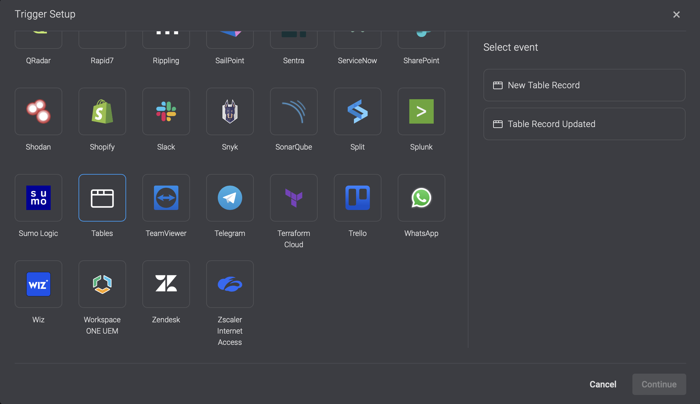Viewport: 700px width, 404px height.
Task: Pick the ServiceNow tile
Action: 358,40
